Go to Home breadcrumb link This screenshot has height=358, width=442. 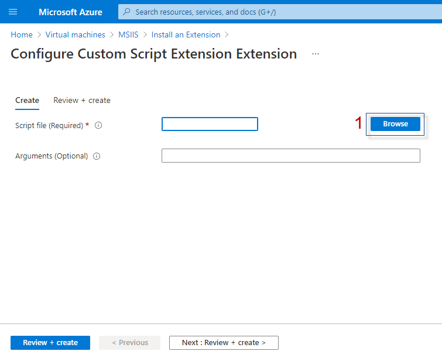tap(22, 35)
